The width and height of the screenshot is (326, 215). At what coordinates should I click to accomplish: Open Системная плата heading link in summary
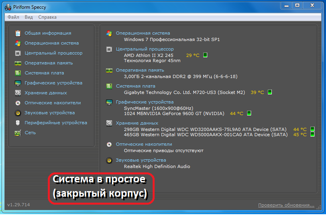[136, 86]
